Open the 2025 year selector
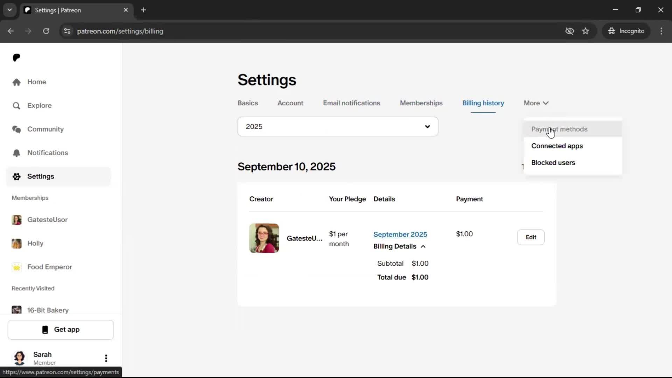The height and width of the screenshot is (378, 672). tap(338, 127)
